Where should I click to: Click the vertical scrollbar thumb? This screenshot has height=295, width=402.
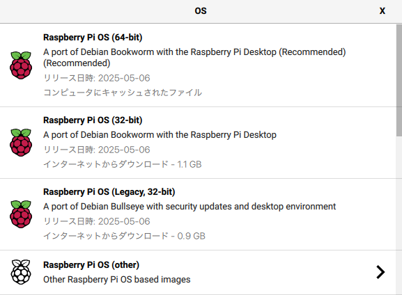[399, 81]
